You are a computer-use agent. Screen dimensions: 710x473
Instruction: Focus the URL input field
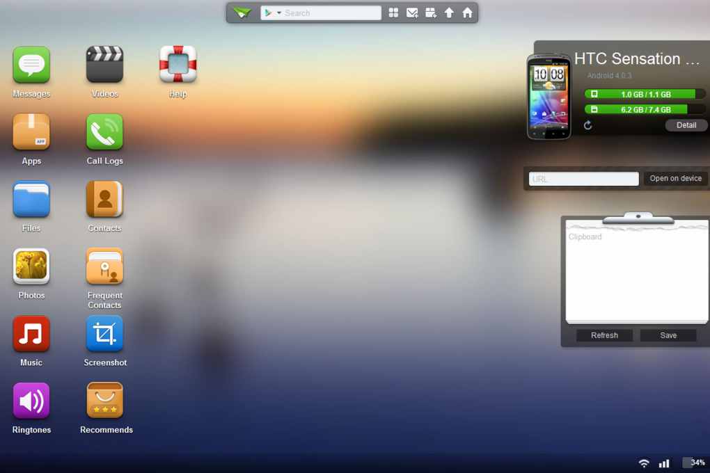tap(584, 179)
